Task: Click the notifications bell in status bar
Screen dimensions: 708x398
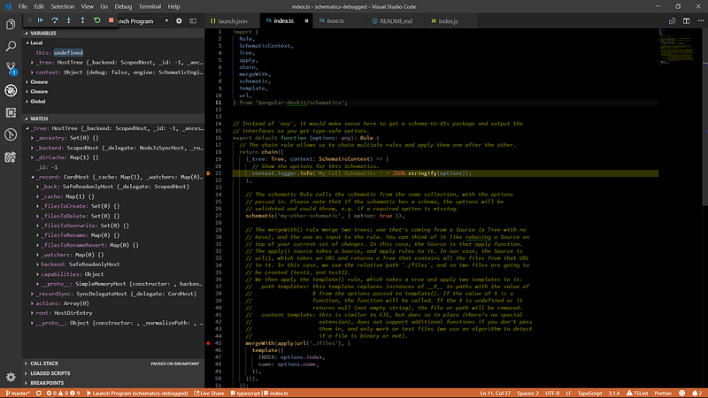Action: pyautogui.click(x=696, y=393)
